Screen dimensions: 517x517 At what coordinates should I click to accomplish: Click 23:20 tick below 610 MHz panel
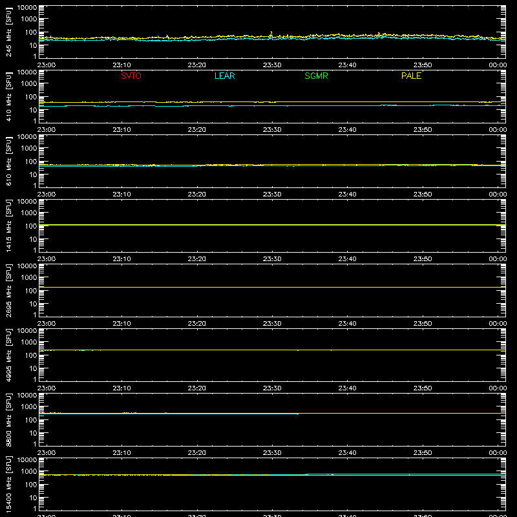coord(197,195)
